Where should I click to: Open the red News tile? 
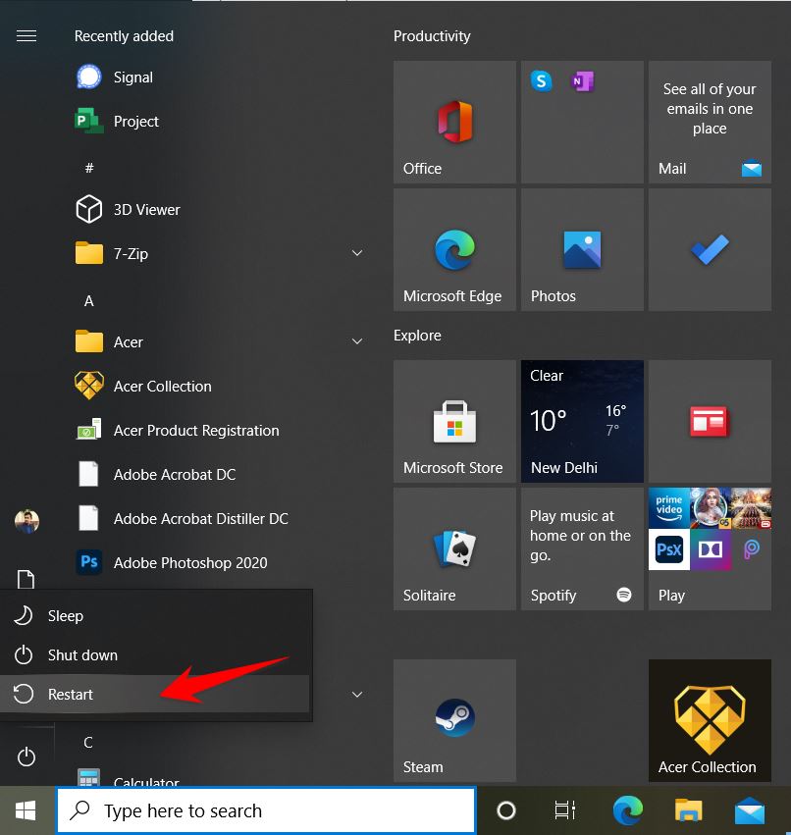click(x=711, y=421)
